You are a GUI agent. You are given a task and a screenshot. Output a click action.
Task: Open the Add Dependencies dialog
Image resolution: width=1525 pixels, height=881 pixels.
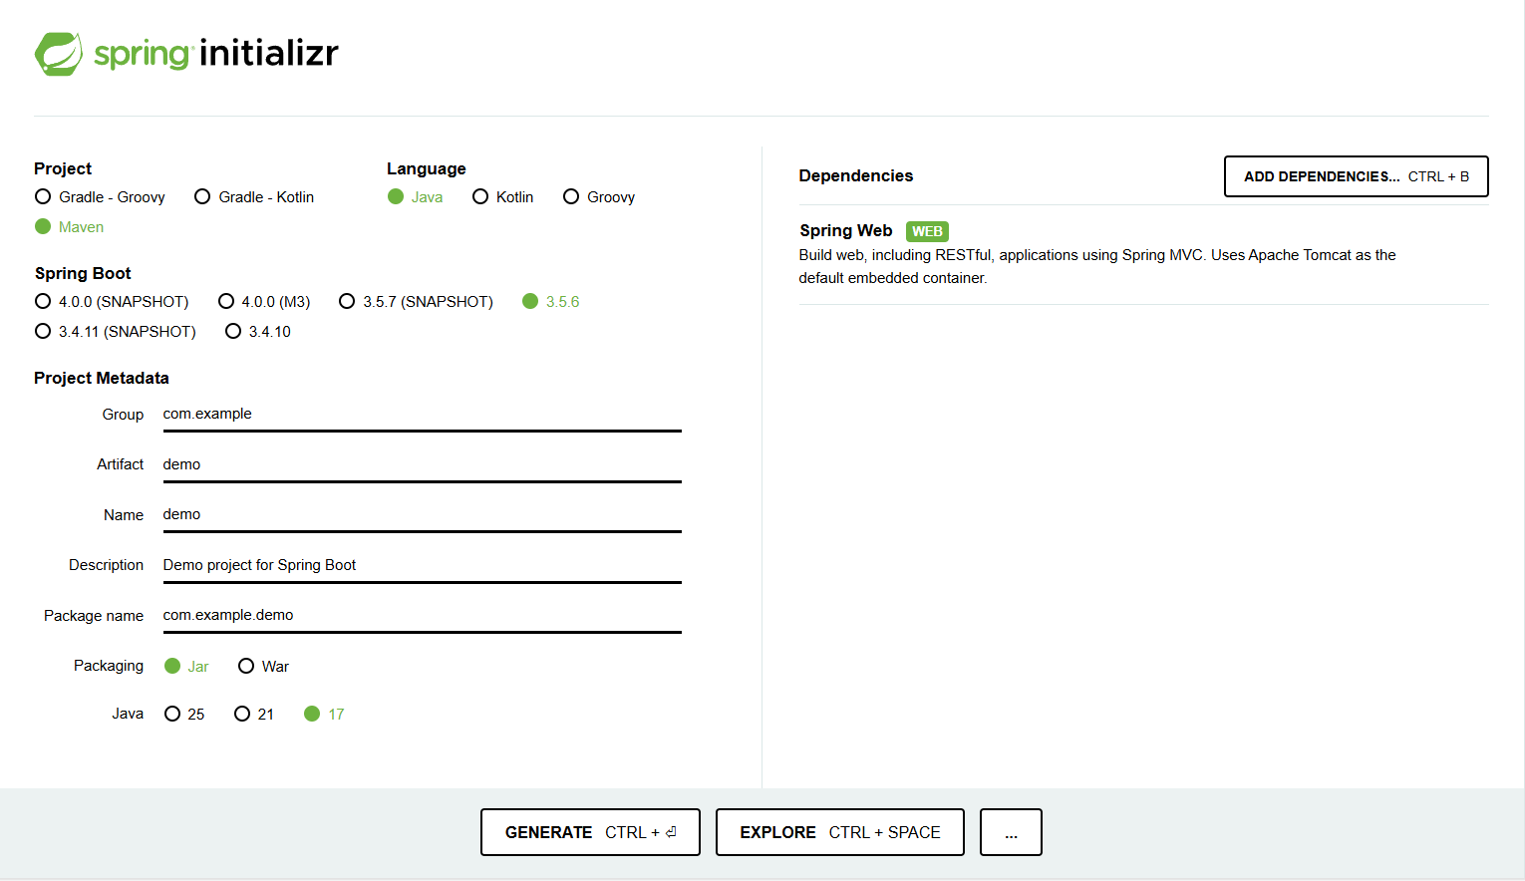tap(1356, 176)
